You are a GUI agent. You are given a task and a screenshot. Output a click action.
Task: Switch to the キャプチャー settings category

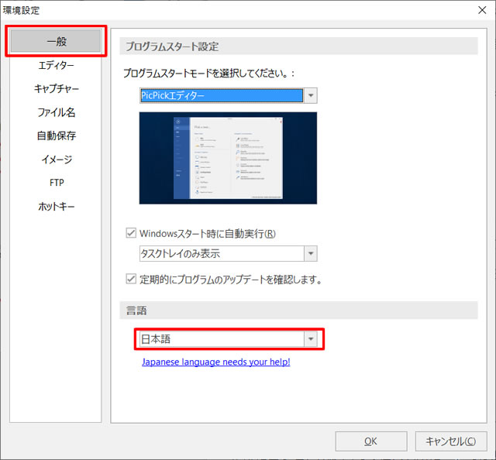[56, 88]
